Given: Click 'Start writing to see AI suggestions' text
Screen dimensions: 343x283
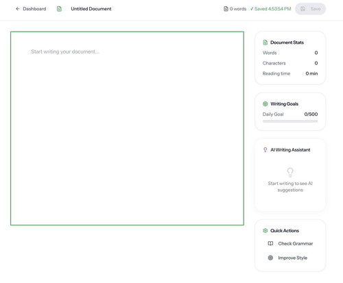Looking at the screenshot, I should click(x=290, y=186).
